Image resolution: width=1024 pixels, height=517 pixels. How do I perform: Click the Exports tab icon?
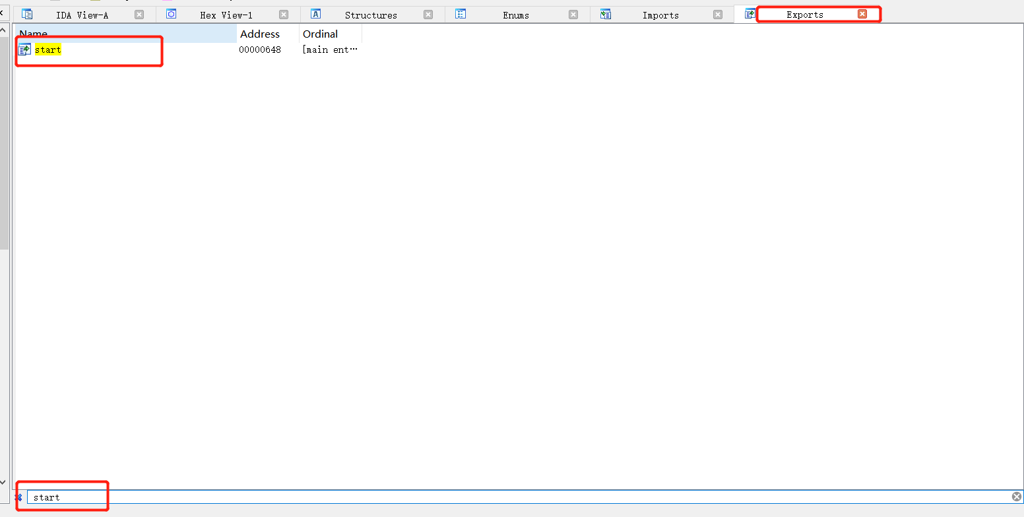[750, 14]
